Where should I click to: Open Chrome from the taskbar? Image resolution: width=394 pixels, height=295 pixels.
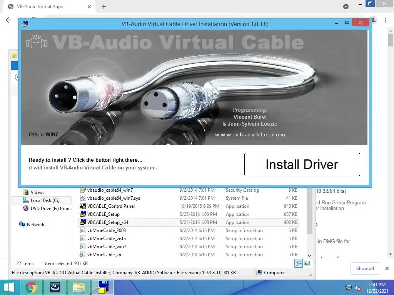[32, 287]
